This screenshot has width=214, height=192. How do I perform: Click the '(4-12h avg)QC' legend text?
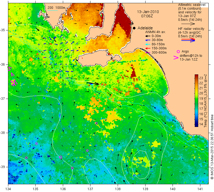tap(189, 33)
